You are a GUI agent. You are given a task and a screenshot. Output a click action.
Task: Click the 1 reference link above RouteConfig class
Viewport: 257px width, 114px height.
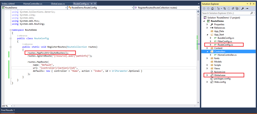(22, 36)
